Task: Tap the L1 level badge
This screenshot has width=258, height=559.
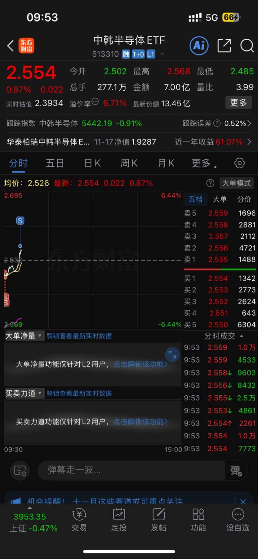Action: point(151,54)
